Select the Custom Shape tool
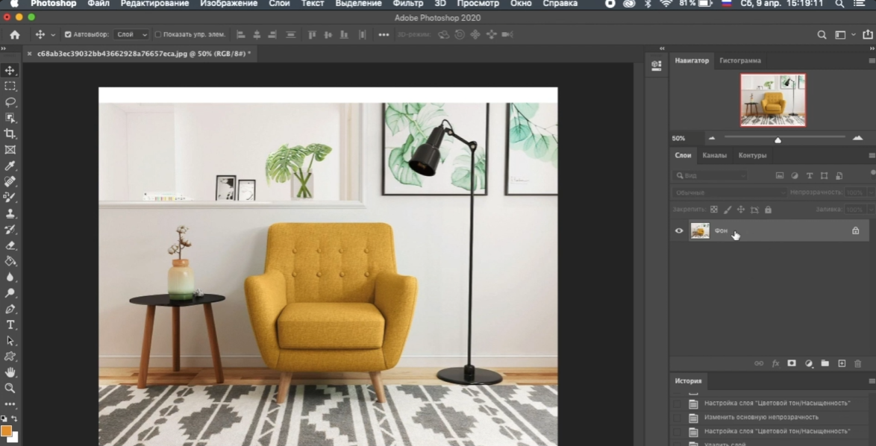This screenshot has height=446, width=876. pyautogui.click(x=10, y=357)
